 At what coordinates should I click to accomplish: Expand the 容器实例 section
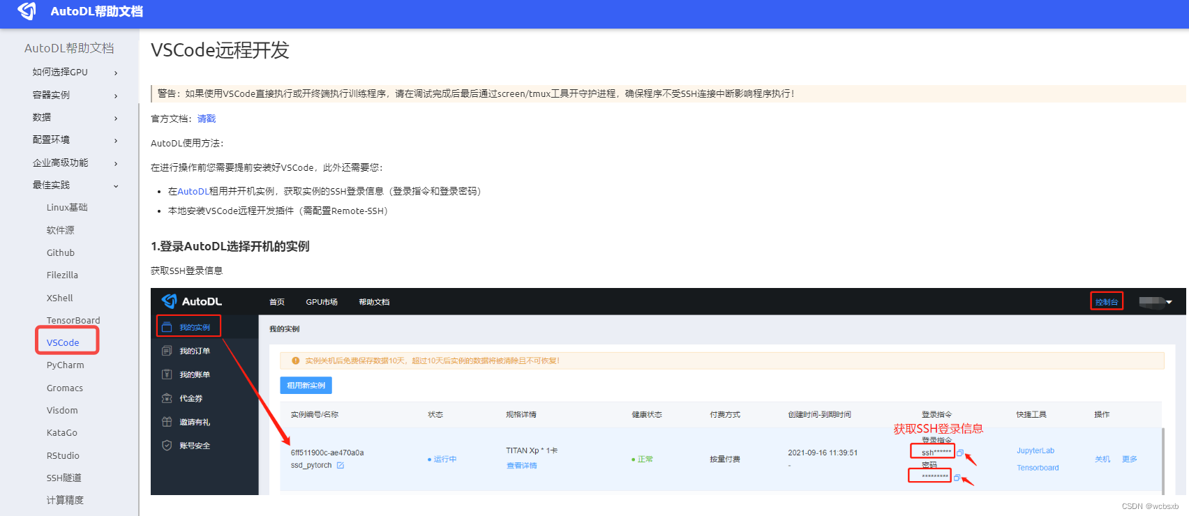pos(75,95)
